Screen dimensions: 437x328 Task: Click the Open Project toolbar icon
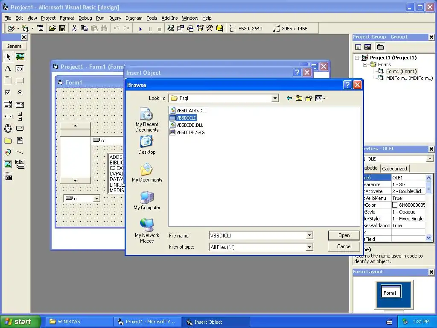(52, 29)
